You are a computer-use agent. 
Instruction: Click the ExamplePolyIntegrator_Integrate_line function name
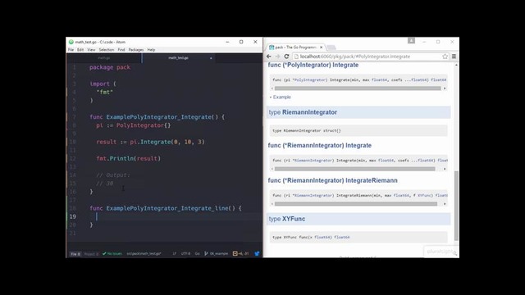pyautogui.click(x=167, y=208)
